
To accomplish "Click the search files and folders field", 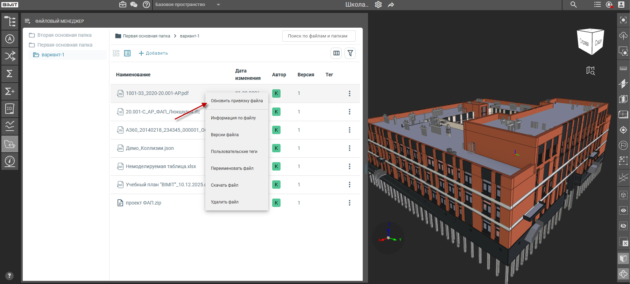I will point(319,36).
